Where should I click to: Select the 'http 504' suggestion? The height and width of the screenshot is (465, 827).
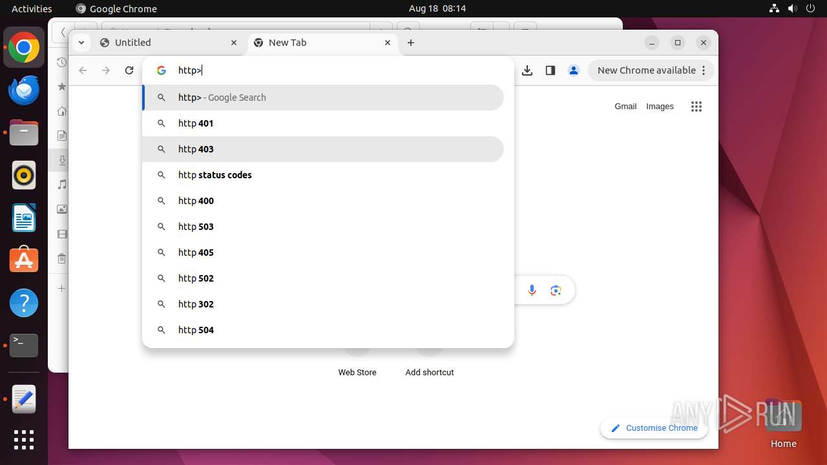[x=323, y=330]
